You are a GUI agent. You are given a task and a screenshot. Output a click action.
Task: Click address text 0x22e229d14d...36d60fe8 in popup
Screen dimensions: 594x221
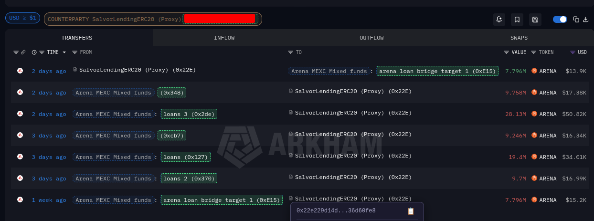(x=336, y=210)
